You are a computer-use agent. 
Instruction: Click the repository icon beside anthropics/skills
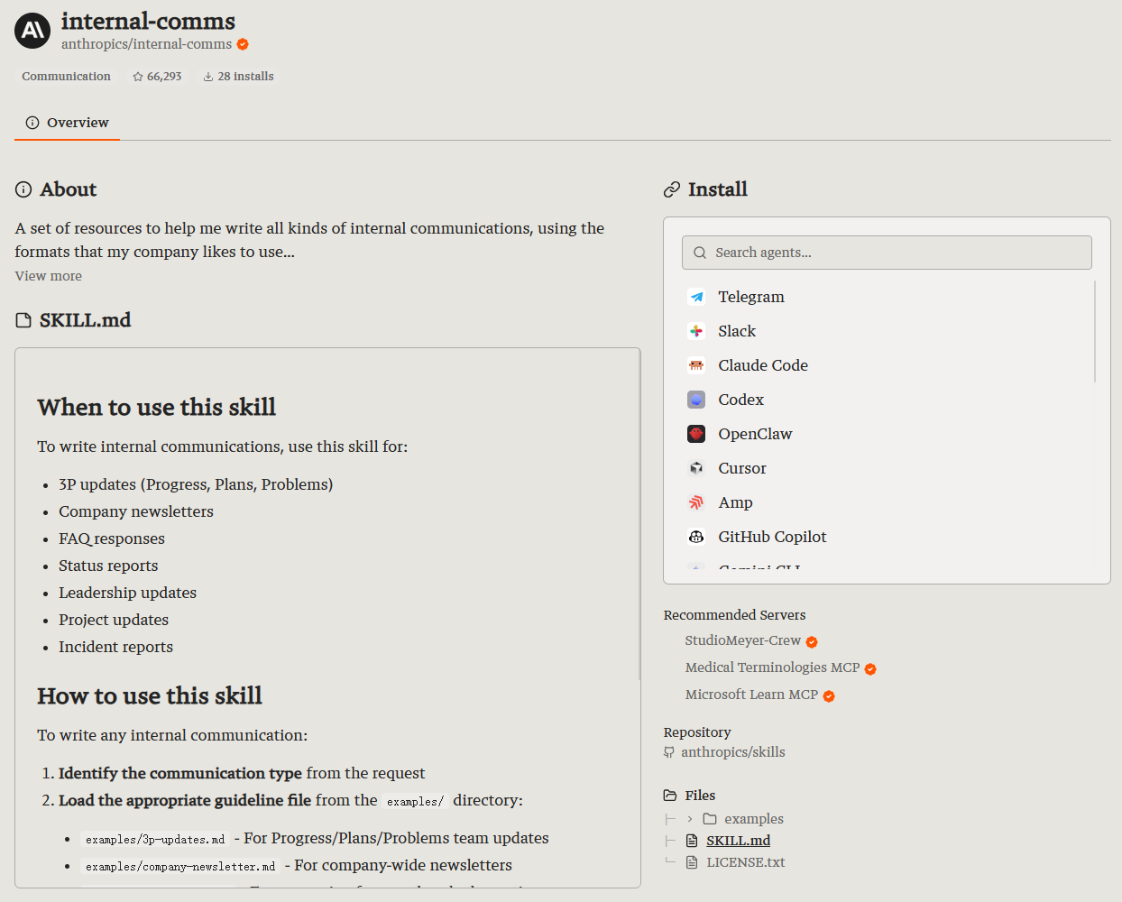tap(669, 752)
